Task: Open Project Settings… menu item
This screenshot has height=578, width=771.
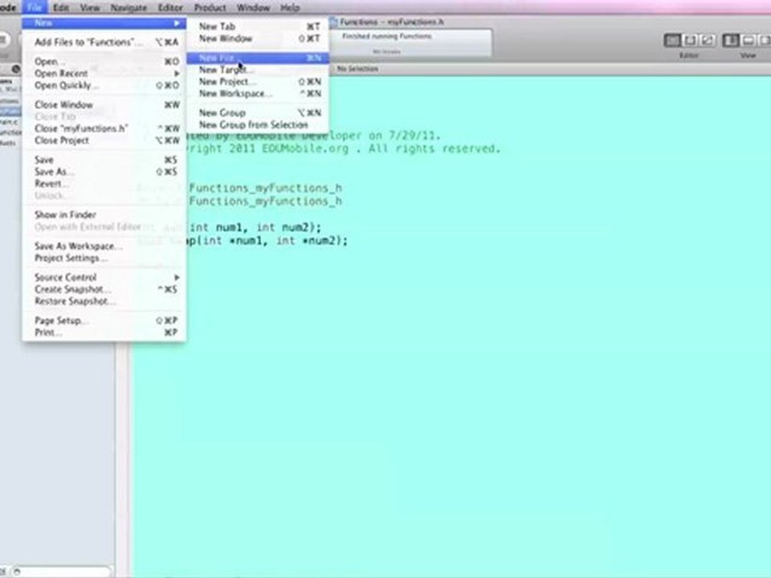Action: coord(104,258)
